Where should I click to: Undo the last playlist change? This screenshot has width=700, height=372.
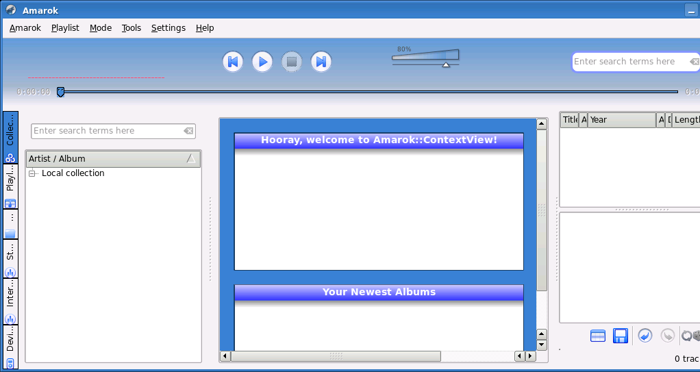click(645, 336)
